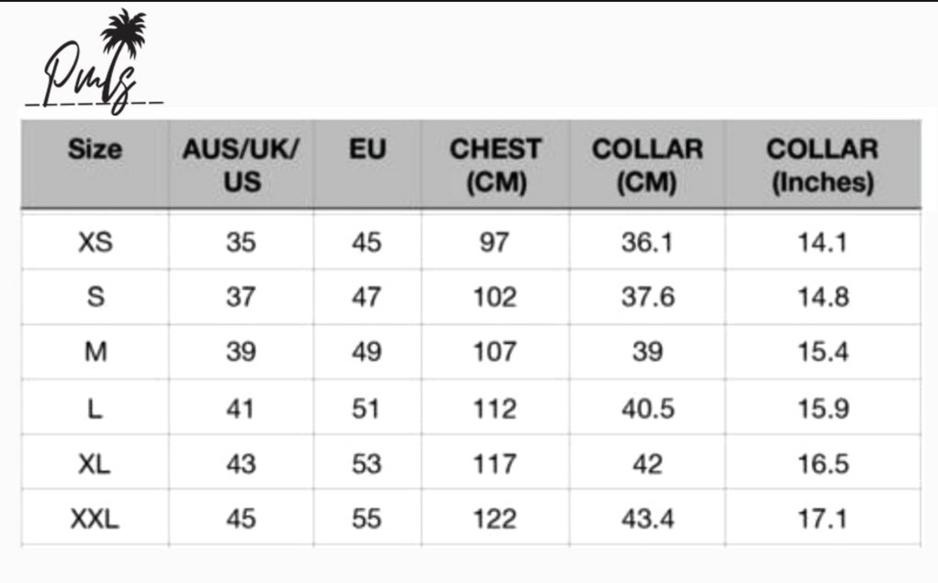
Task: Click the XXL size row label
Action: (x=95, y=519)
